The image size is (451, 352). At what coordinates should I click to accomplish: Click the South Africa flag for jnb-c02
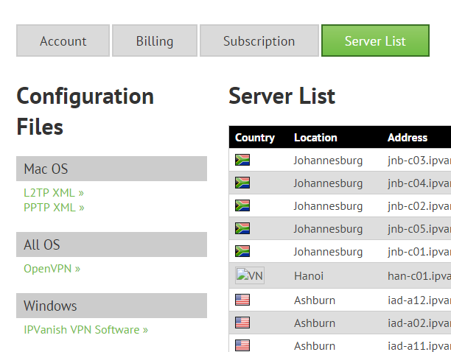click(242, 205)
